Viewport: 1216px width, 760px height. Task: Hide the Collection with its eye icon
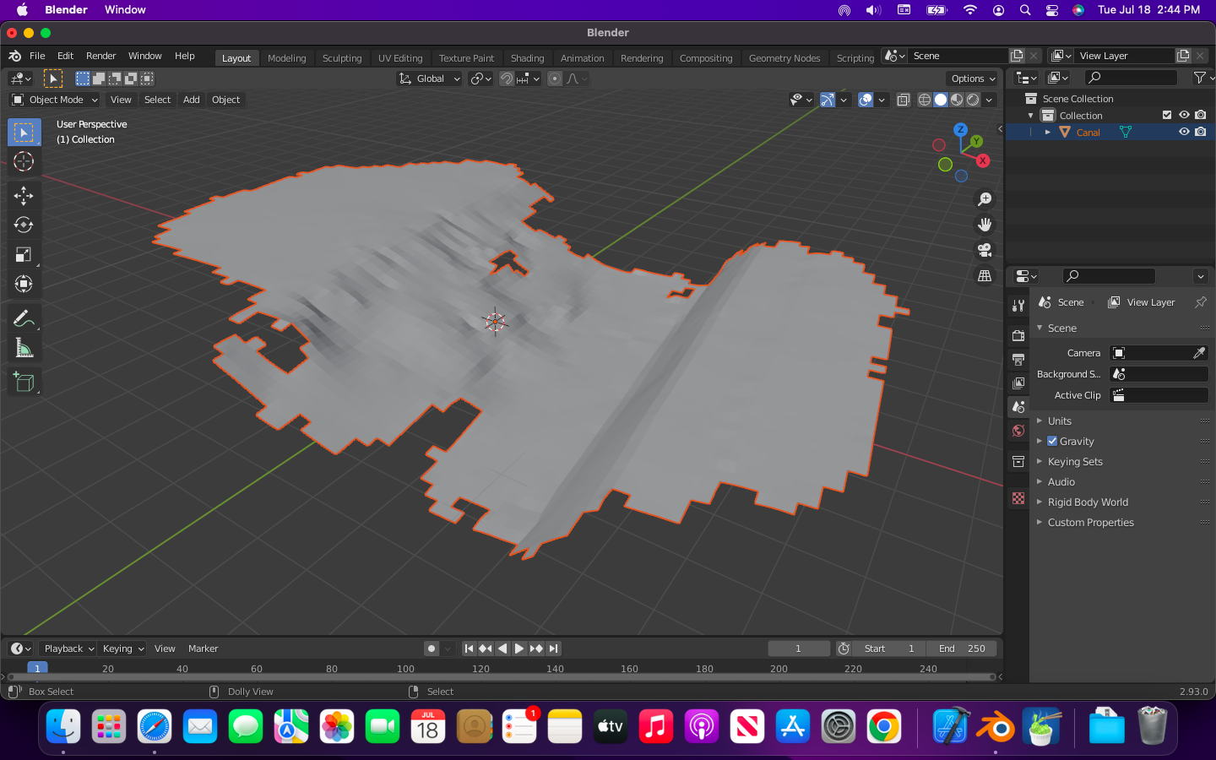(x=1184, y=115)
